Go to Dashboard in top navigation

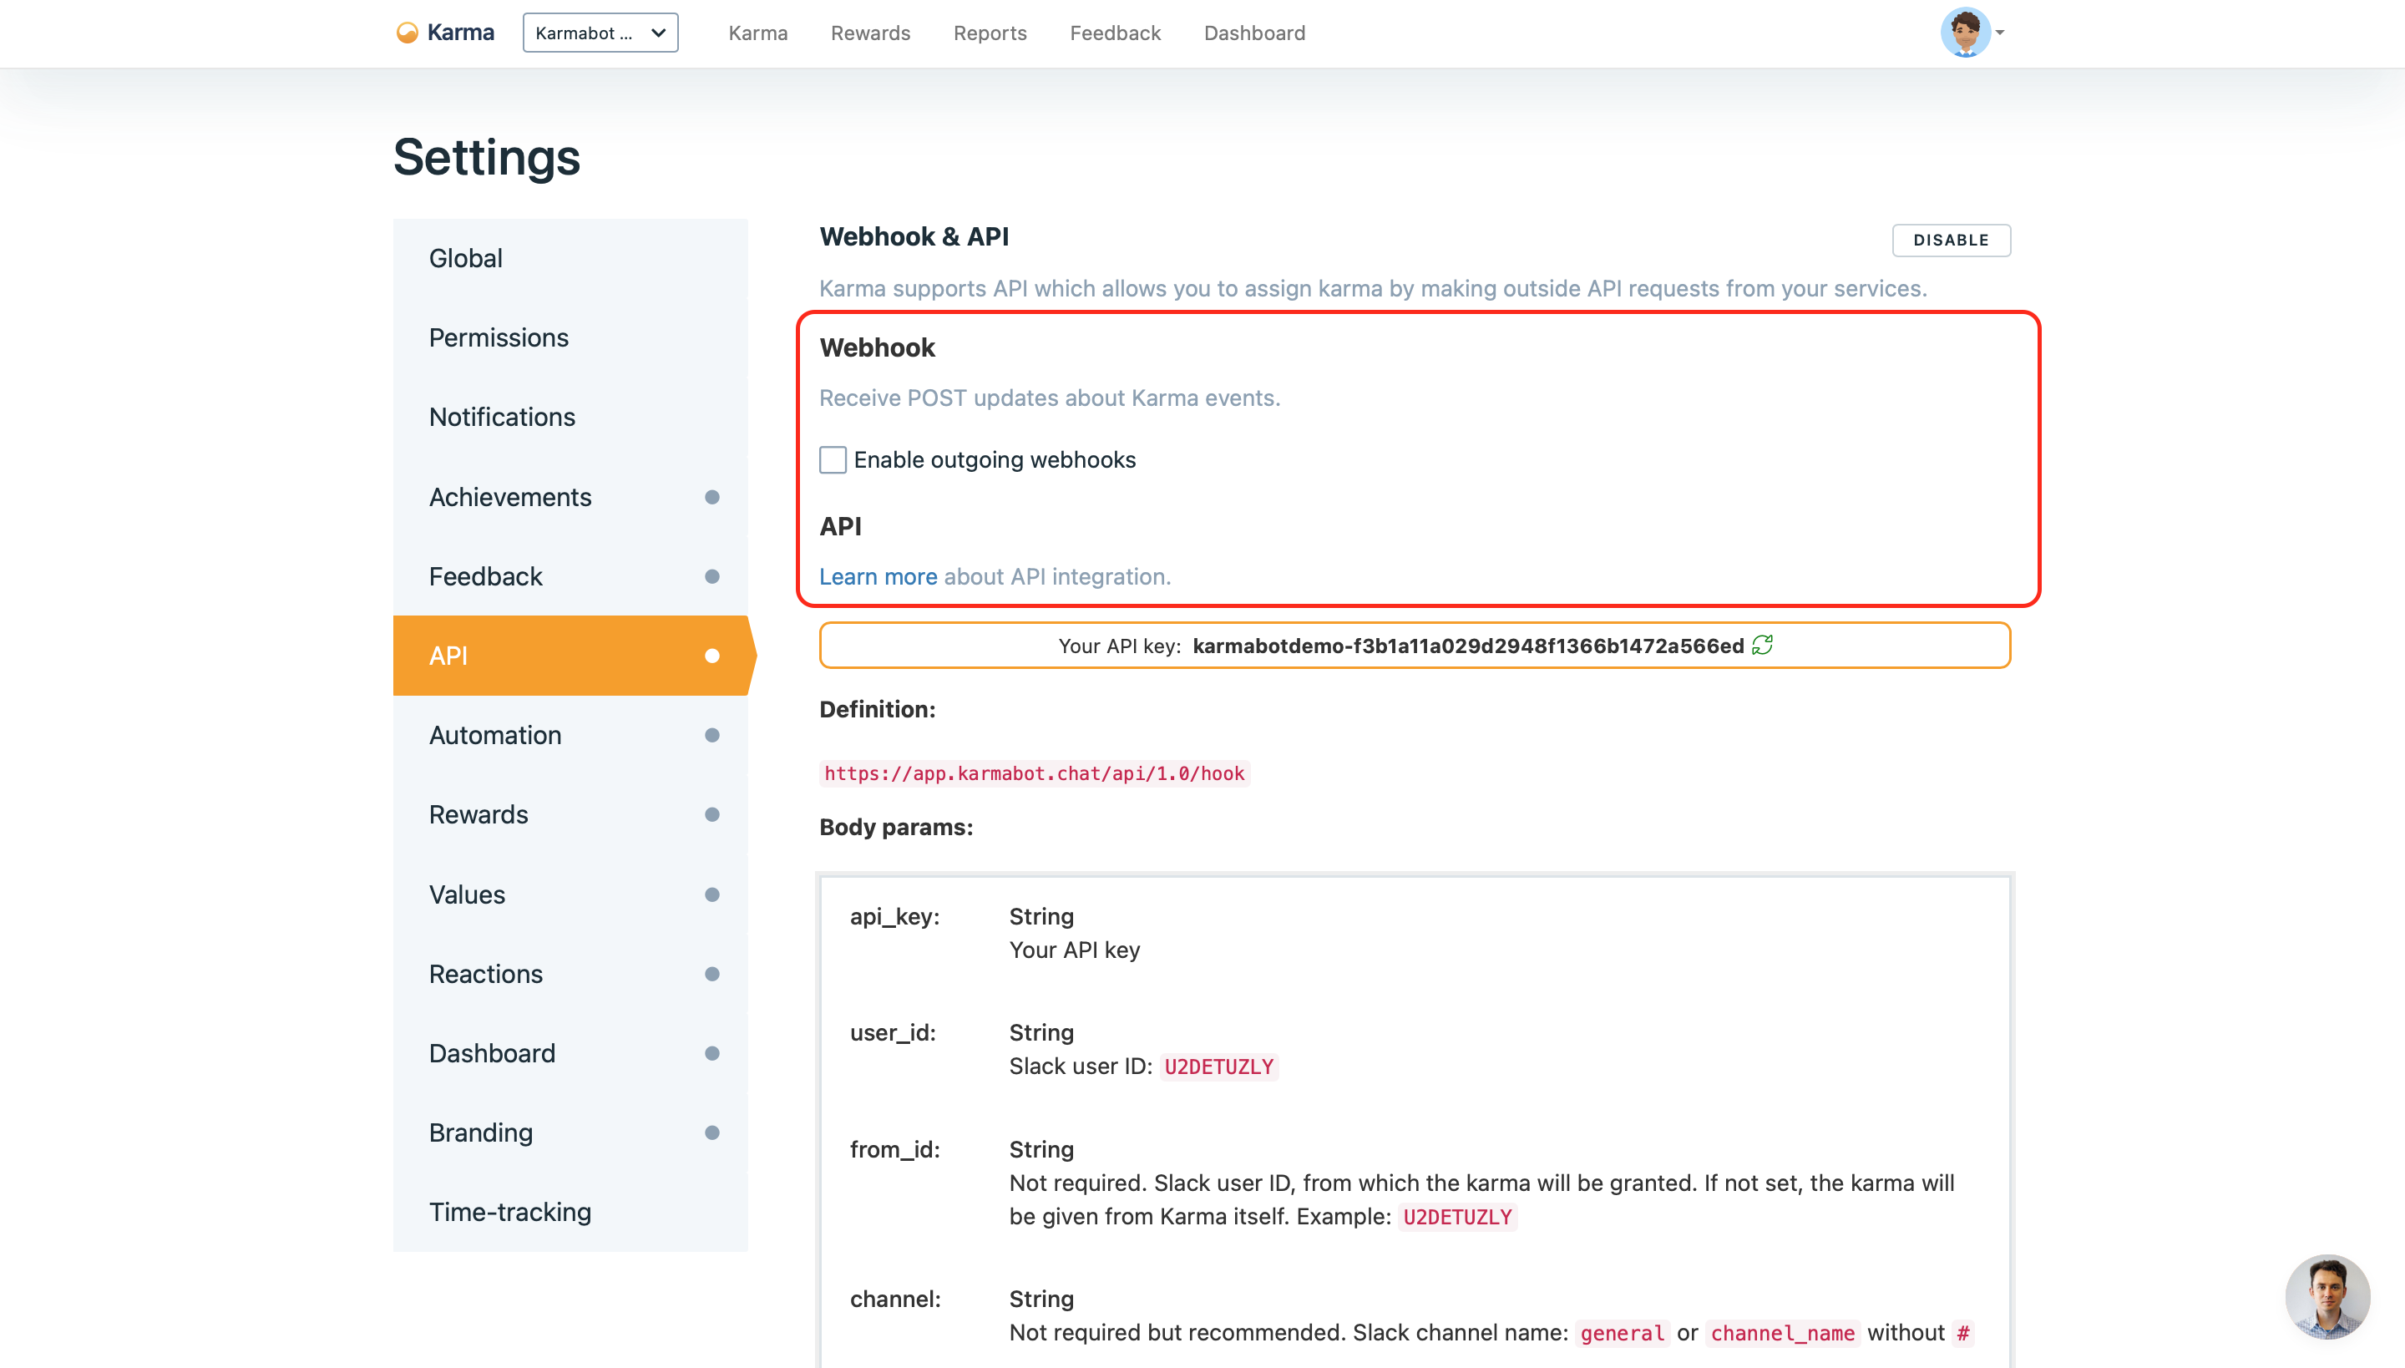point(1254,33)
